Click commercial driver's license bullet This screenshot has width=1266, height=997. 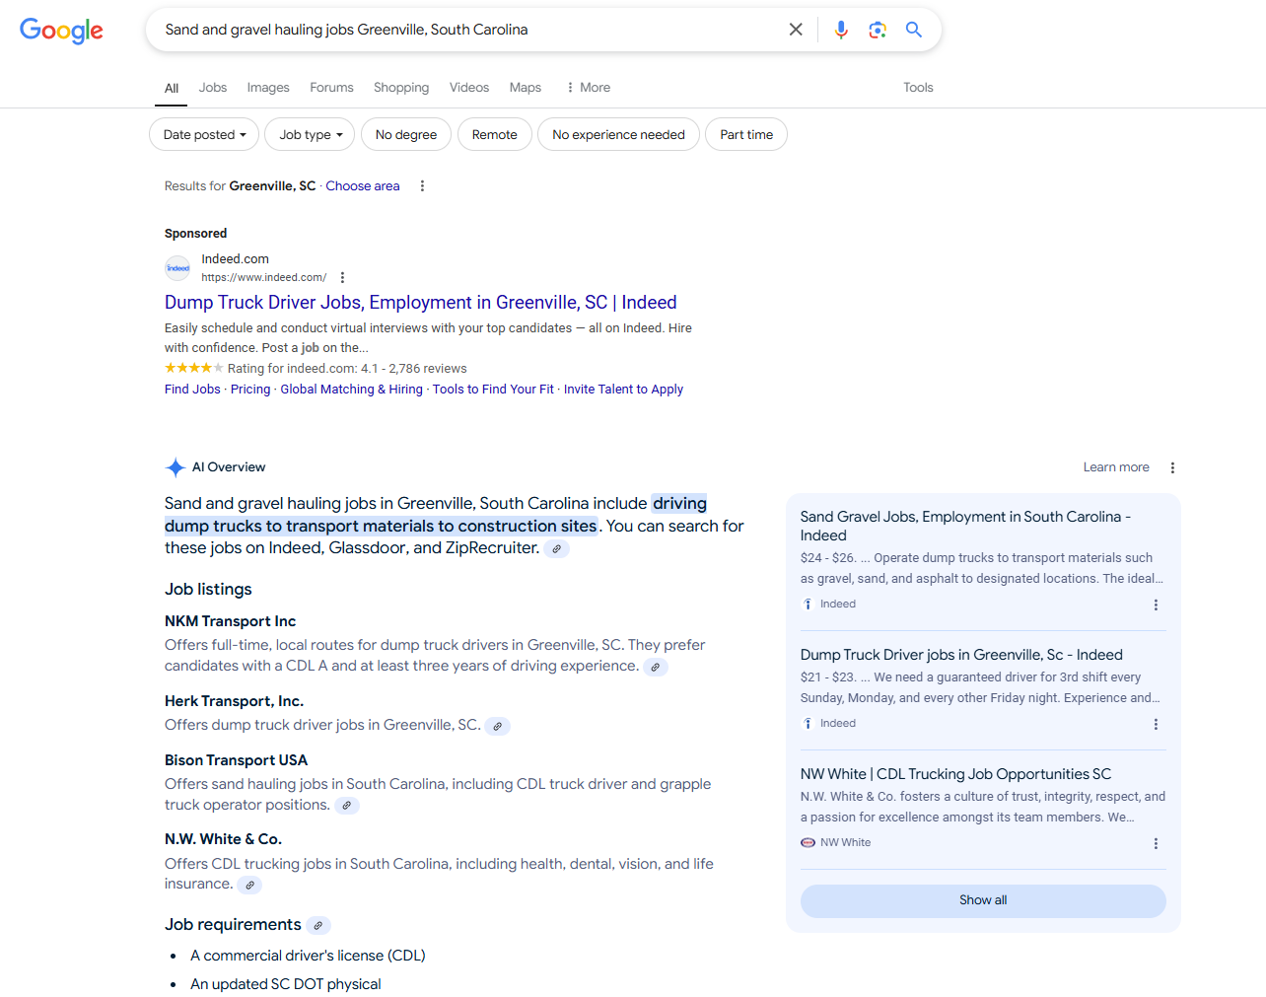(308, 956)
